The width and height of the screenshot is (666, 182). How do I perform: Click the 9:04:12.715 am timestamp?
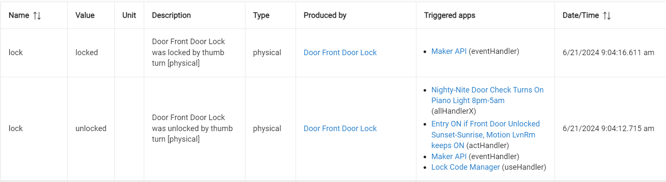608,129
